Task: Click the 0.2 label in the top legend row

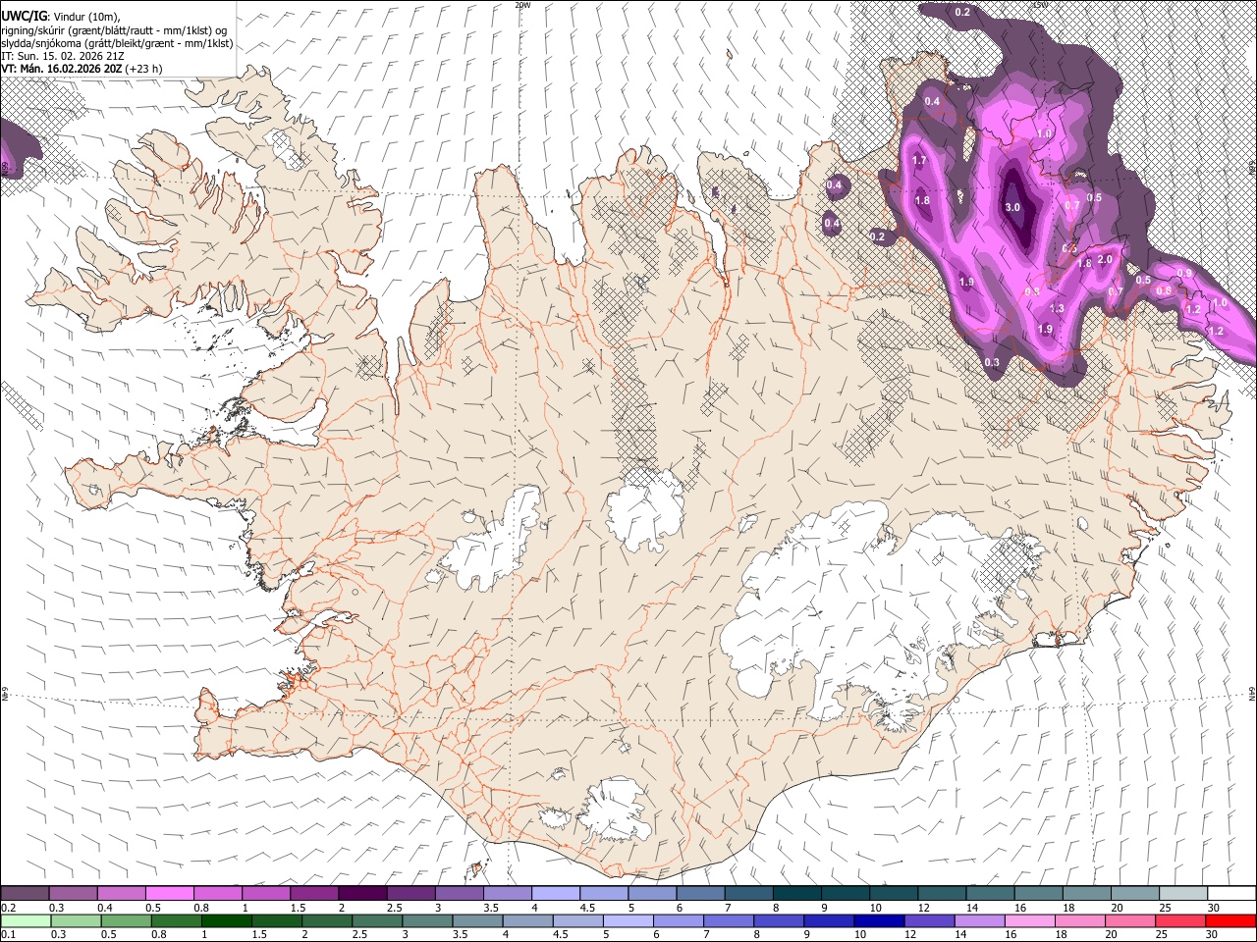Action: click(x=8, y=908)
